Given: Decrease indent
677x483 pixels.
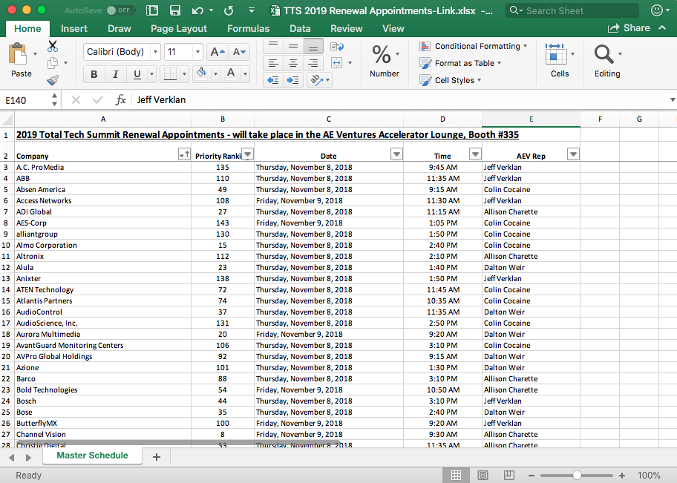Looking at the screenshot, I should click(x=273, y=80).
